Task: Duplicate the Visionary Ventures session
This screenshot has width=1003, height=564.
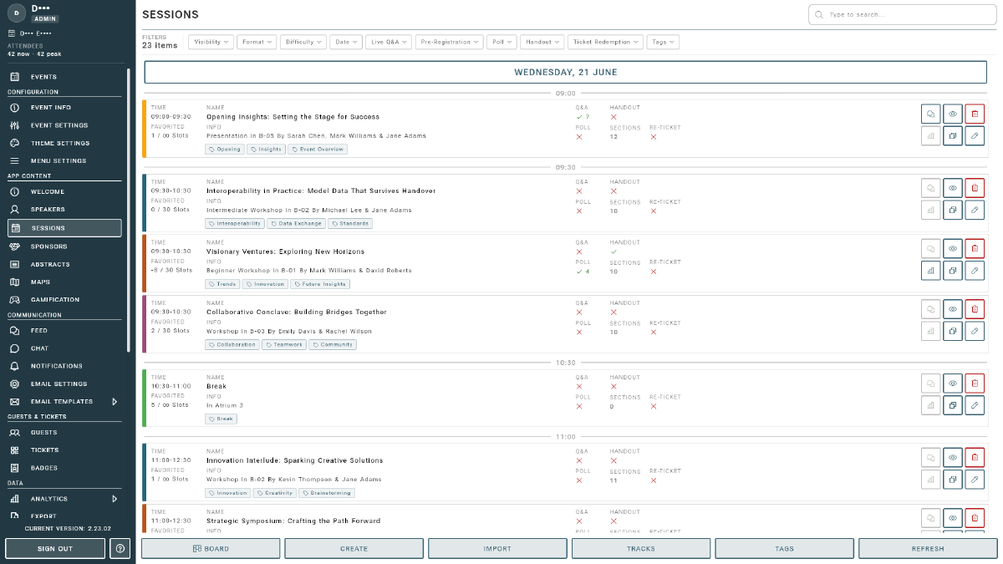Action: (953, 271)
